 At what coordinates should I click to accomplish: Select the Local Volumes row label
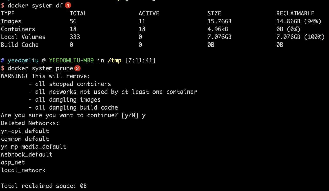click(x=23, y=37)
